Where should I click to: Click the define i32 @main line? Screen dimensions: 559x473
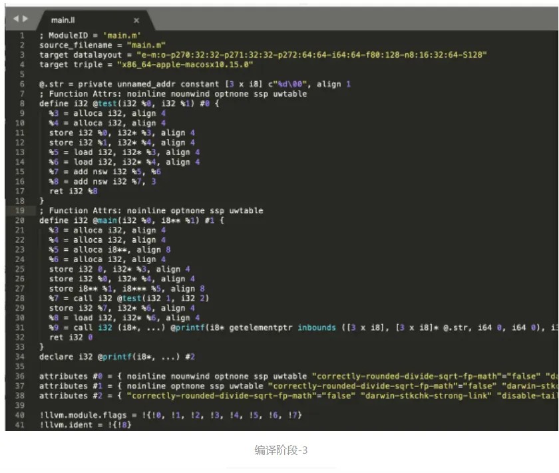[x=132, y=220]
